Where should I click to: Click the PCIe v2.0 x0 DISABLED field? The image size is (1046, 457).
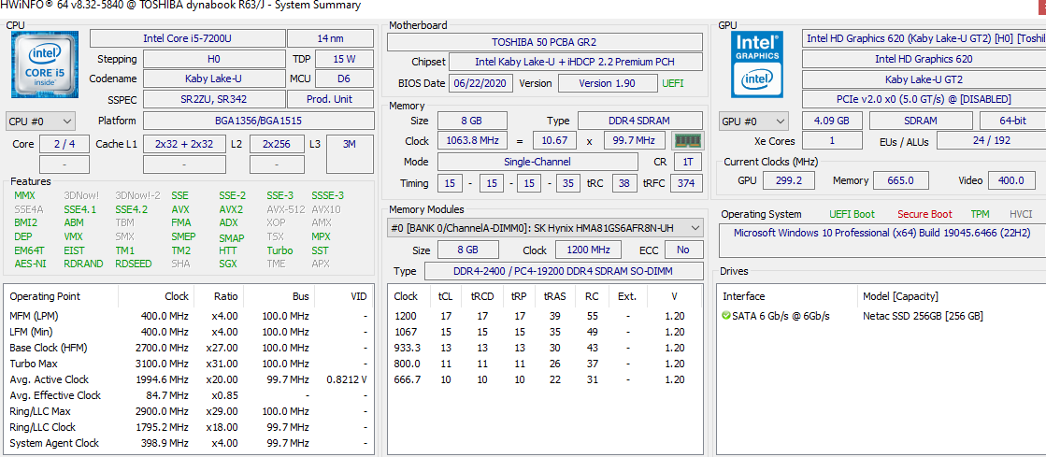click(x=924, y=99)
